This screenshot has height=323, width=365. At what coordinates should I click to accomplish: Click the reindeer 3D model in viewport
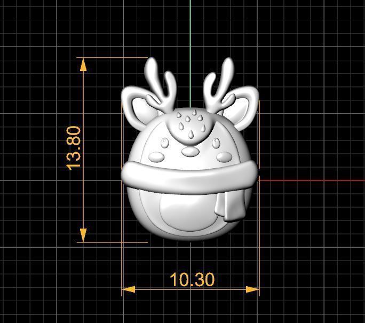(x=190, y=149)
